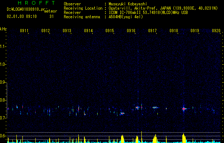Click the meteor echo between 0915 and 0916
The height and width of the screenshot is (143, 224).
(122, 113)
